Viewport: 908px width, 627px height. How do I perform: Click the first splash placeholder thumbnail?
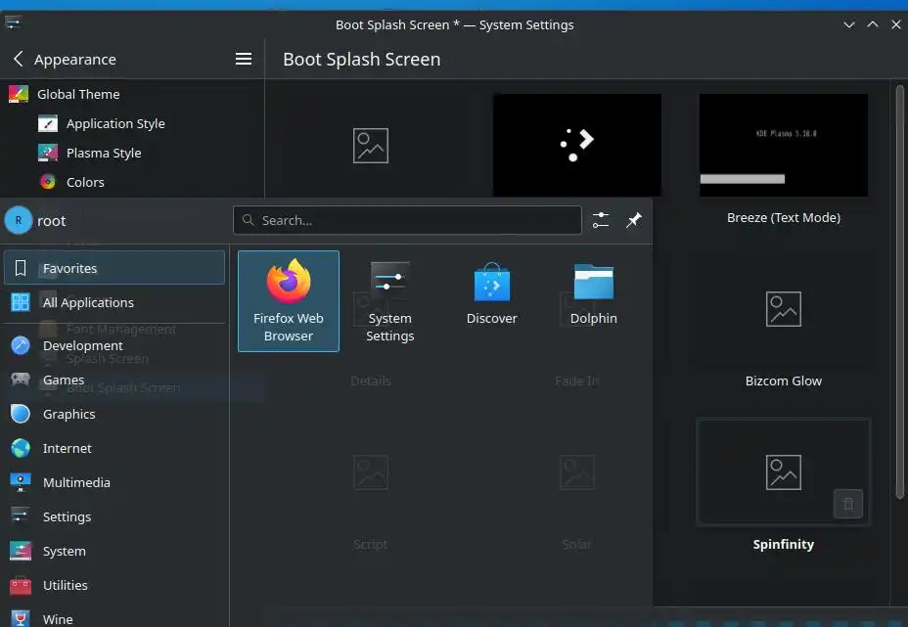click(371, 146)
